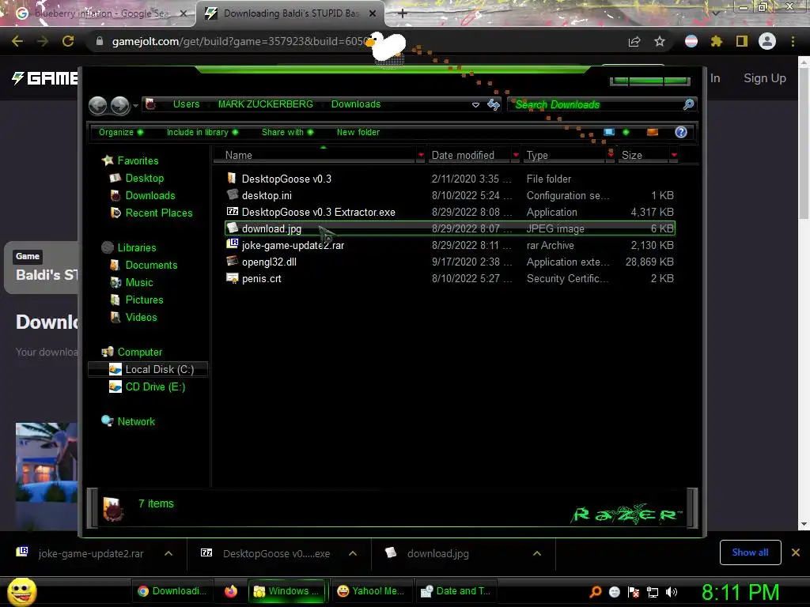Open recent pages dropdown beside nav arrows
The image size is (810, 607).
pyautogui.click(x=135, y=106)
